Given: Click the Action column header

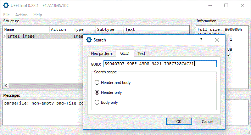Looking at the screenshot, I should tap(61, 29).
